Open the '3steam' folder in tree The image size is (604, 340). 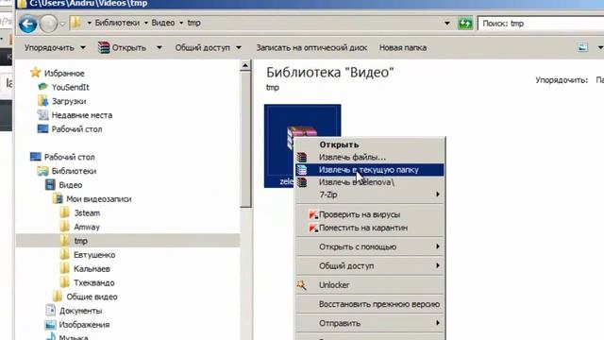[87, 212]
